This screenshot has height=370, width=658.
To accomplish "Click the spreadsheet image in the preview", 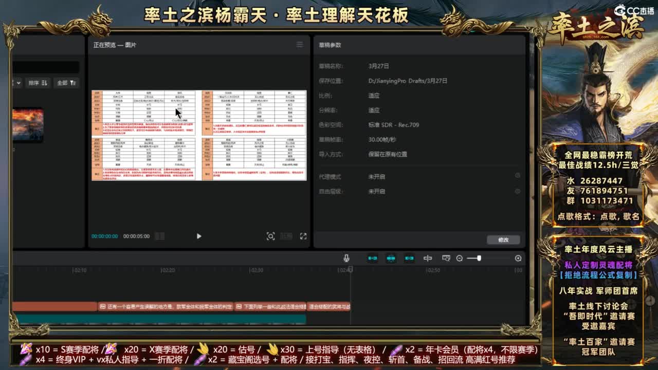I will click(x=199, y=135).
